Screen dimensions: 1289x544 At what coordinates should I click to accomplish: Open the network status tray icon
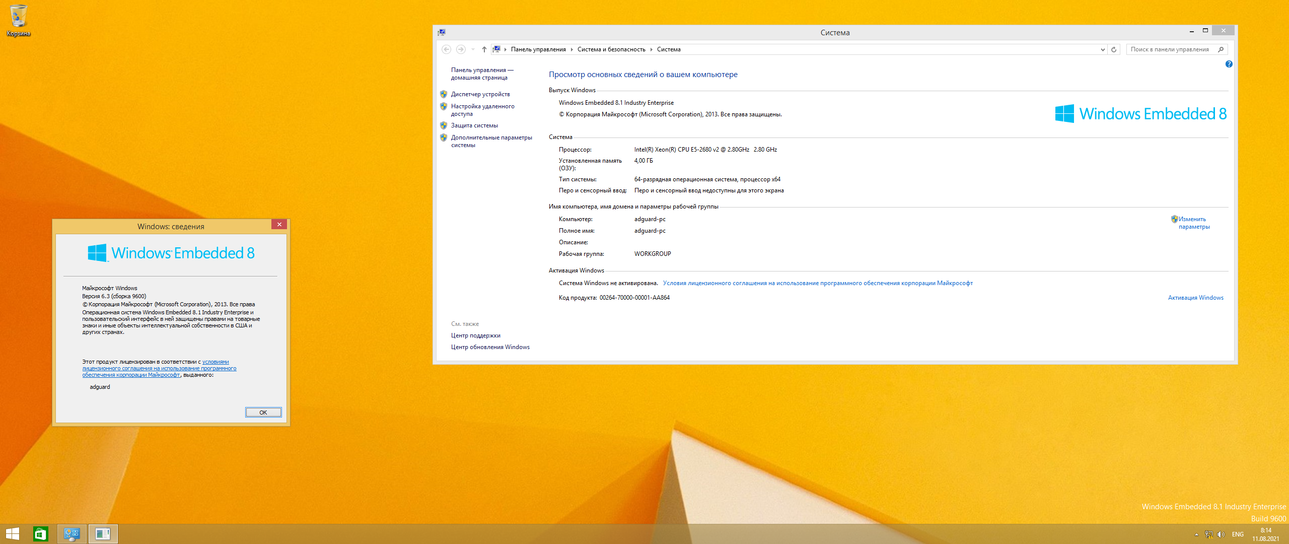[x=1208, y=534]
